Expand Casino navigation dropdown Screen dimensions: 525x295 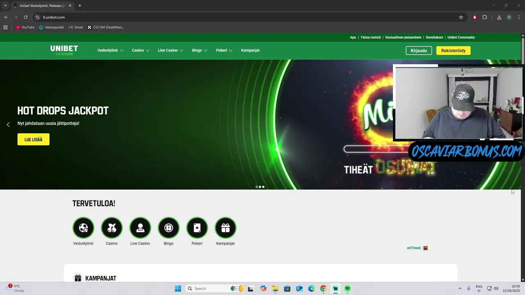141,50
